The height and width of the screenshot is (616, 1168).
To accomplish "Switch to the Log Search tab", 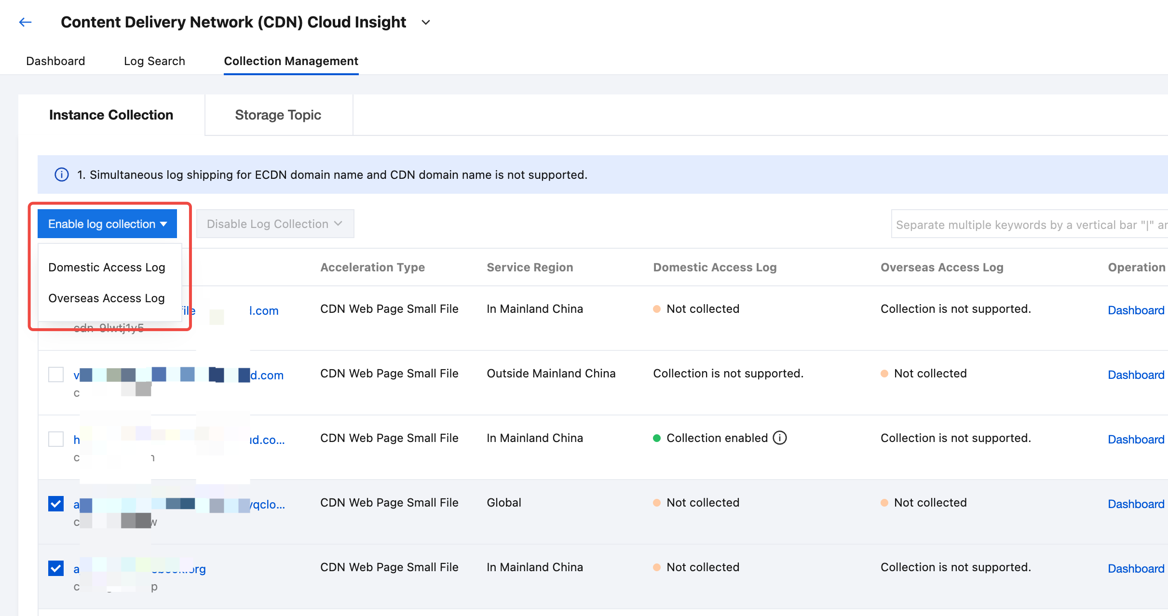I will [x=154, y=61].
